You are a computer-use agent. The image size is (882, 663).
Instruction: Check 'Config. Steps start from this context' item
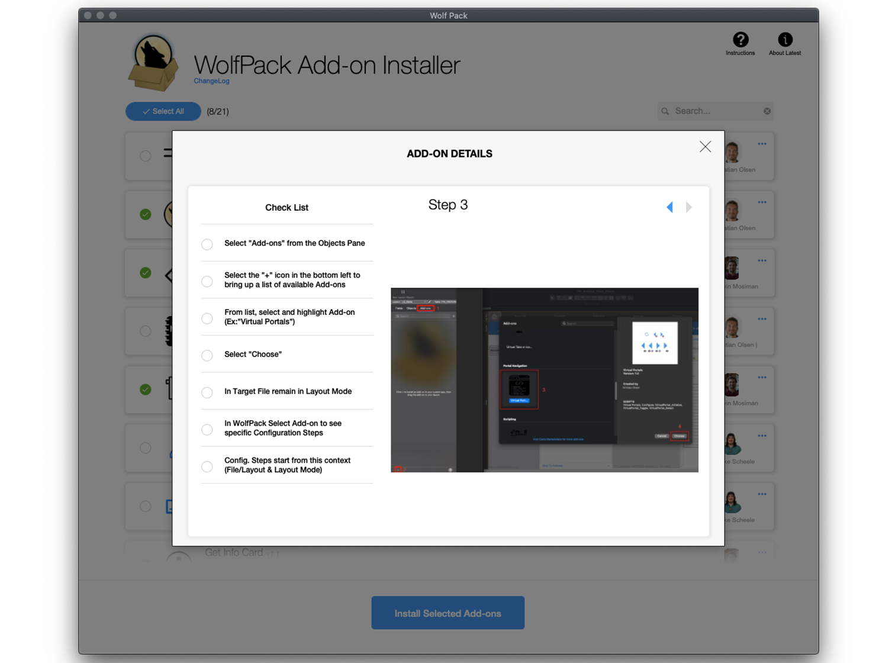207,466
